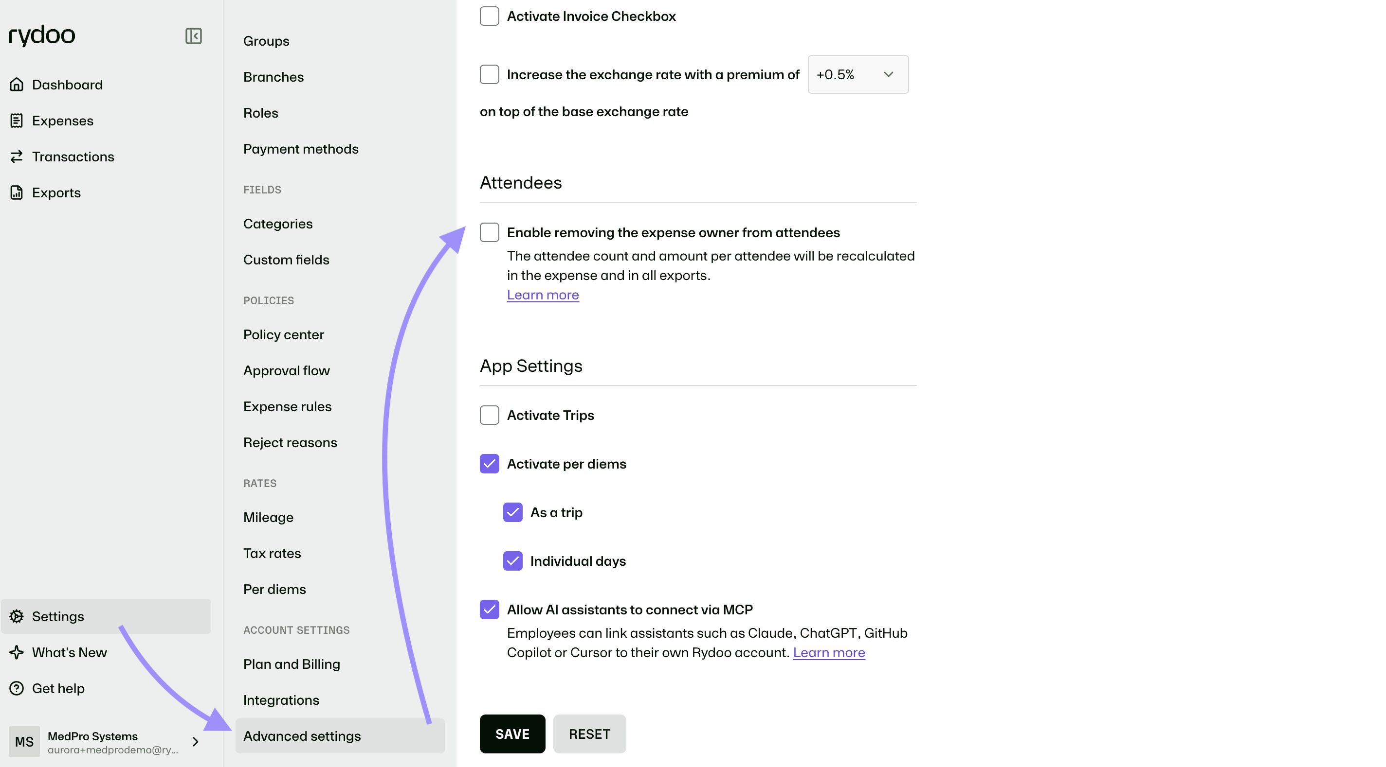Tick the exchange rate premium checkbox
Screen dimensions: 1386x767
pyautogui.click(x=489, y=74)
